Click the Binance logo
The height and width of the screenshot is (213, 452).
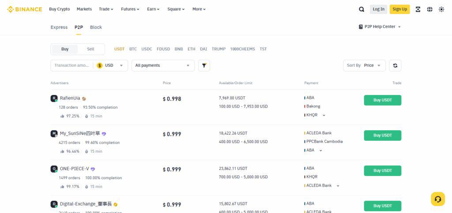25,9
